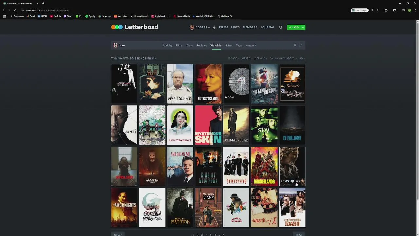Click the Older pagination button
419x236 pixels.
click(299, 234)
